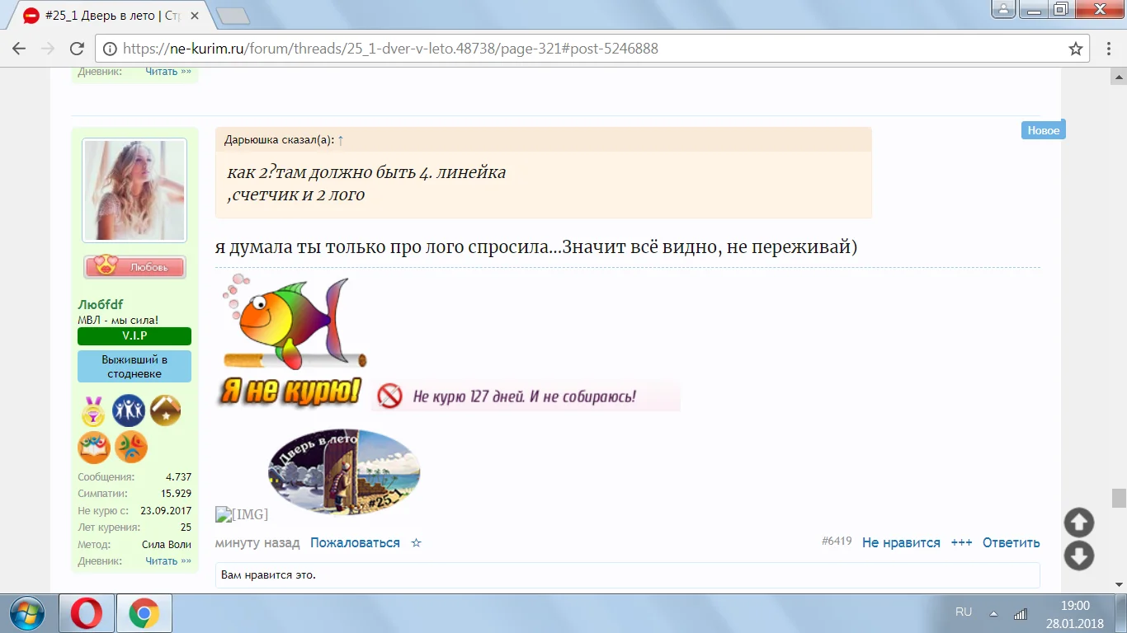
Task: Reload the page with refresh icon
Action: pyautogui.click(x=77, y=49)
